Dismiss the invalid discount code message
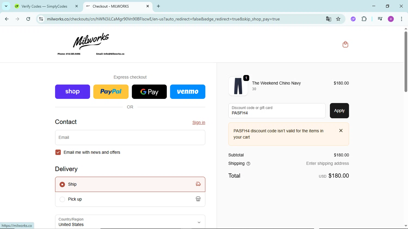 (x=341, y=131)
